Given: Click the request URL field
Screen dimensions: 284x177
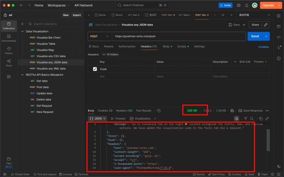Looking at the screenshot, I should (179, 36).
